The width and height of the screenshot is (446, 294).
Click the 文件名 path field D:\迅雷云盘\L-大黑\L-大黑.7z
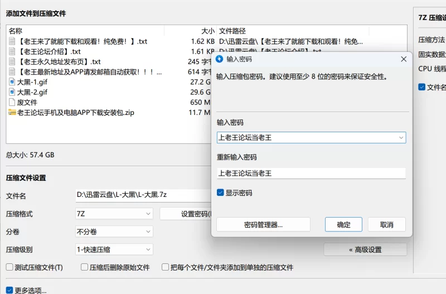click(144, 195)
